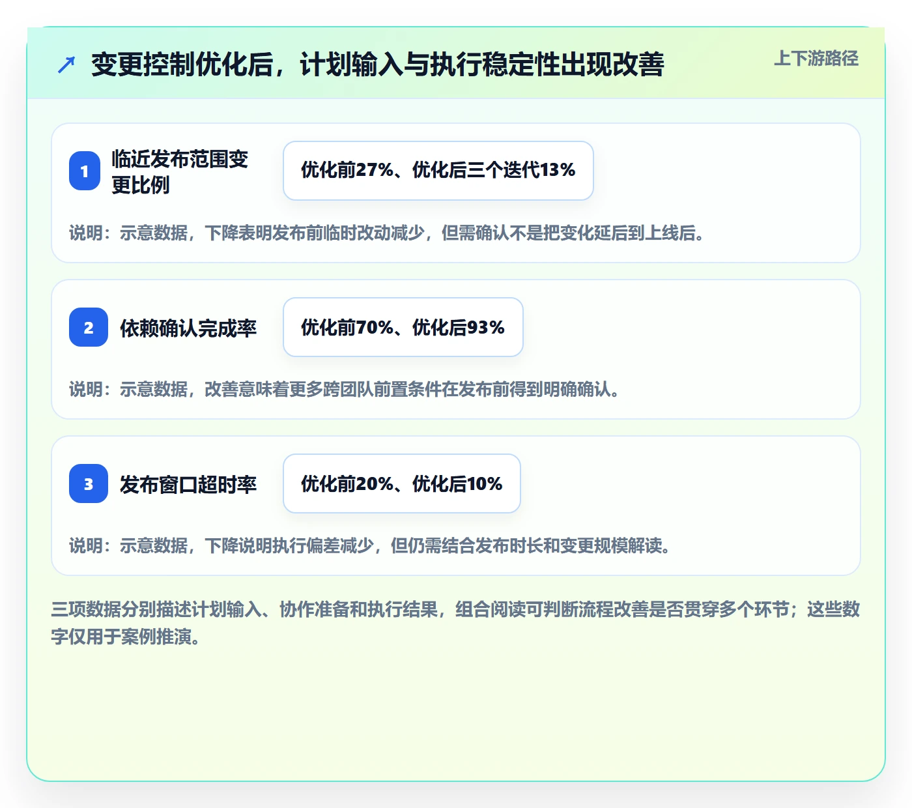Click the header title 变更控制优化后
Screen dimensions: 912x808
378,65
